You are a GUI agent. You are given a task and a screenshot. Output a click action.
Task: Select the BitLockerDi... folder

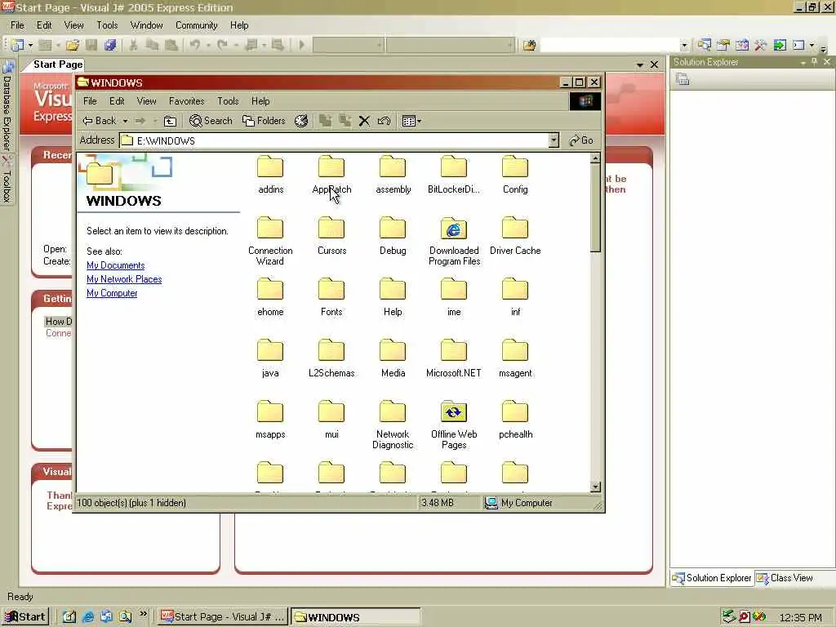454,175
